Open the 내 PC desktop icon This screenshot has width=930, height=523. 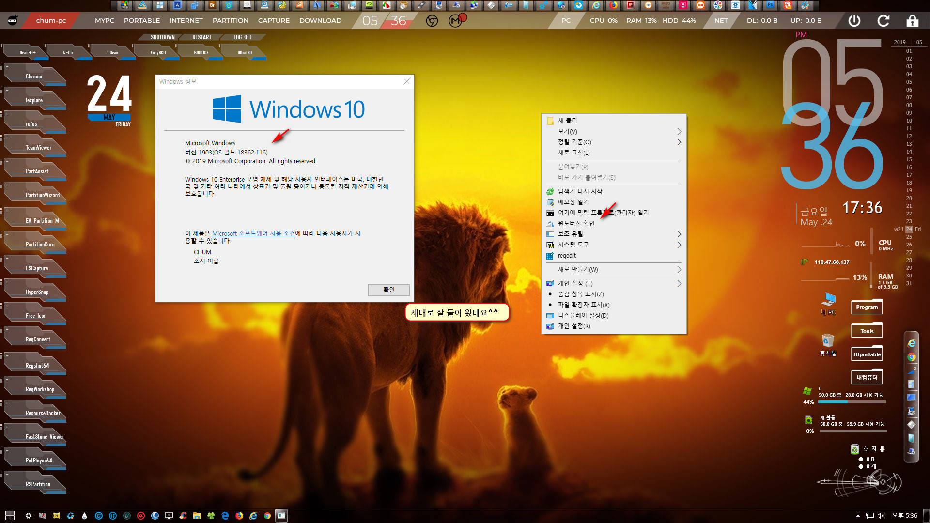[828, 304]
